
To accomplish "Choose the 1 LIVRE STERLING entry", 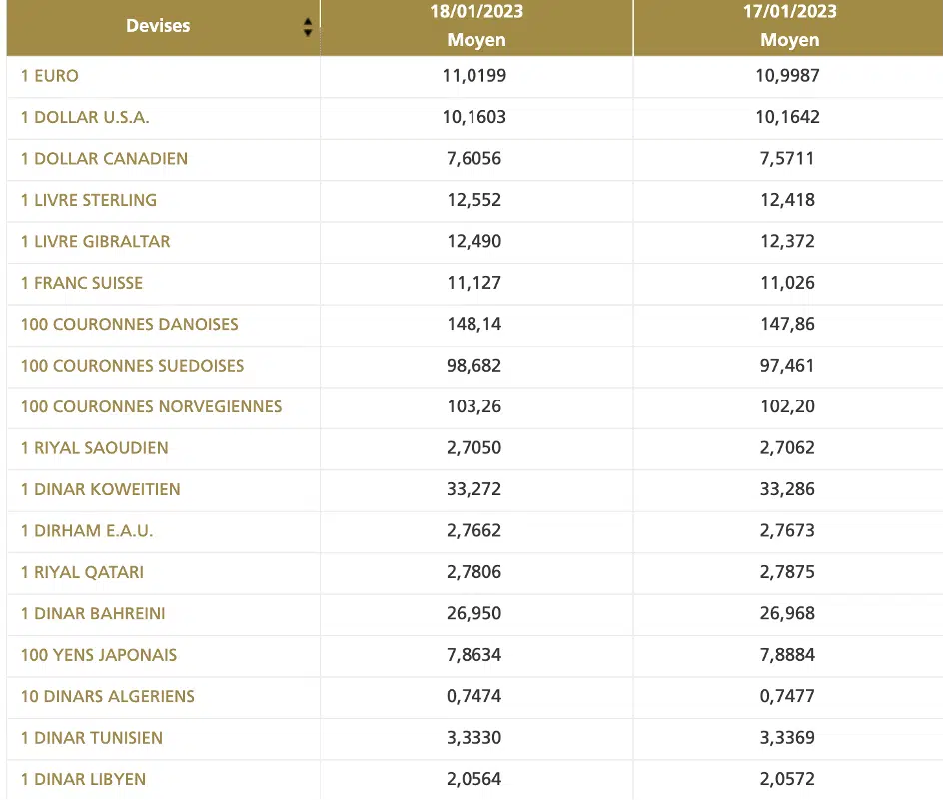I will pos(89,200).
